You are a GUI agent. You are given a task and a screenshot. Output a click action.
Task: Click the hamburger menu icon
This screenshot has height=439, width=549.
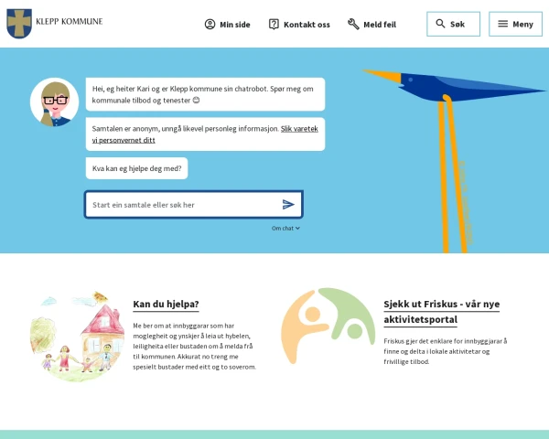coord(502,24)
